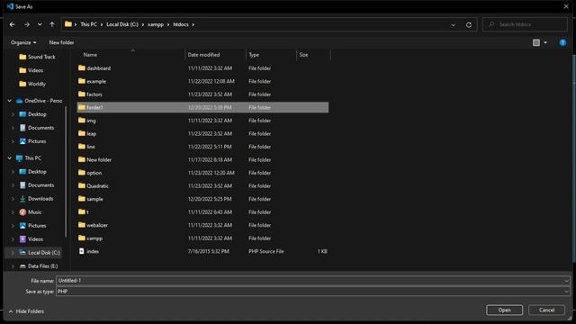Viewport: 576px width, 324px height.
Task: Close the Save As dialog
Action: click(566, 6)
